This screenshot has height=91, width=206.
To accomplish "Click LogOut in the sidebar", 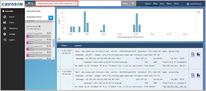I will coord(12,40).
